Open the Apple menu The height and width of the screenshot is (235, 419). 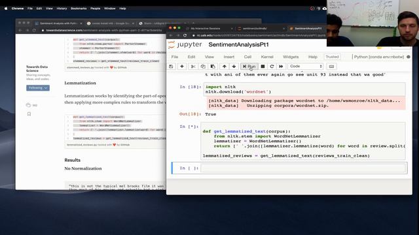6,8
